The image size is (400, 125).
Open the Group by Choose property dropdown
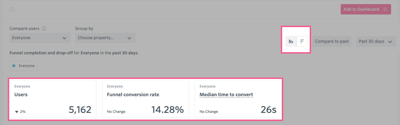105,38
